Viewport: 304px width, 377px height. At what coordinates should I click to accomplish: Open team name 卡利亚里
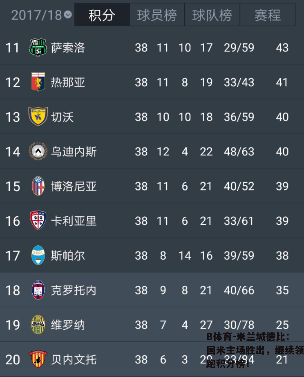click(x=74, y=221)
